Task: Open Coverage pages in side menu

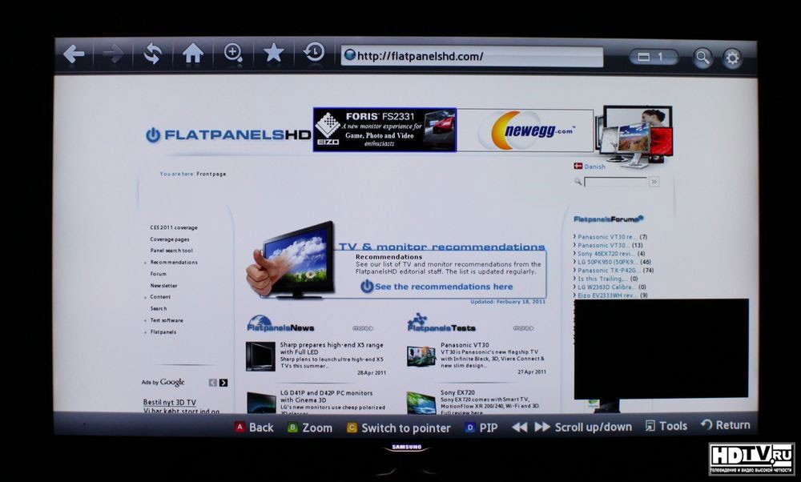Action: (x=170, y=239)
